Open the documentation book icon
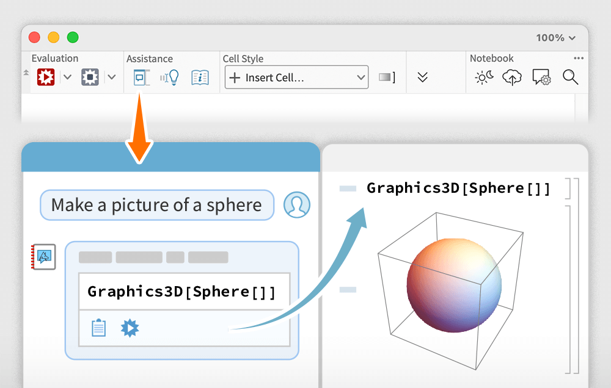The height and width of the screenshot is (388, 611). pyautogui.click(x=200, y=77)
